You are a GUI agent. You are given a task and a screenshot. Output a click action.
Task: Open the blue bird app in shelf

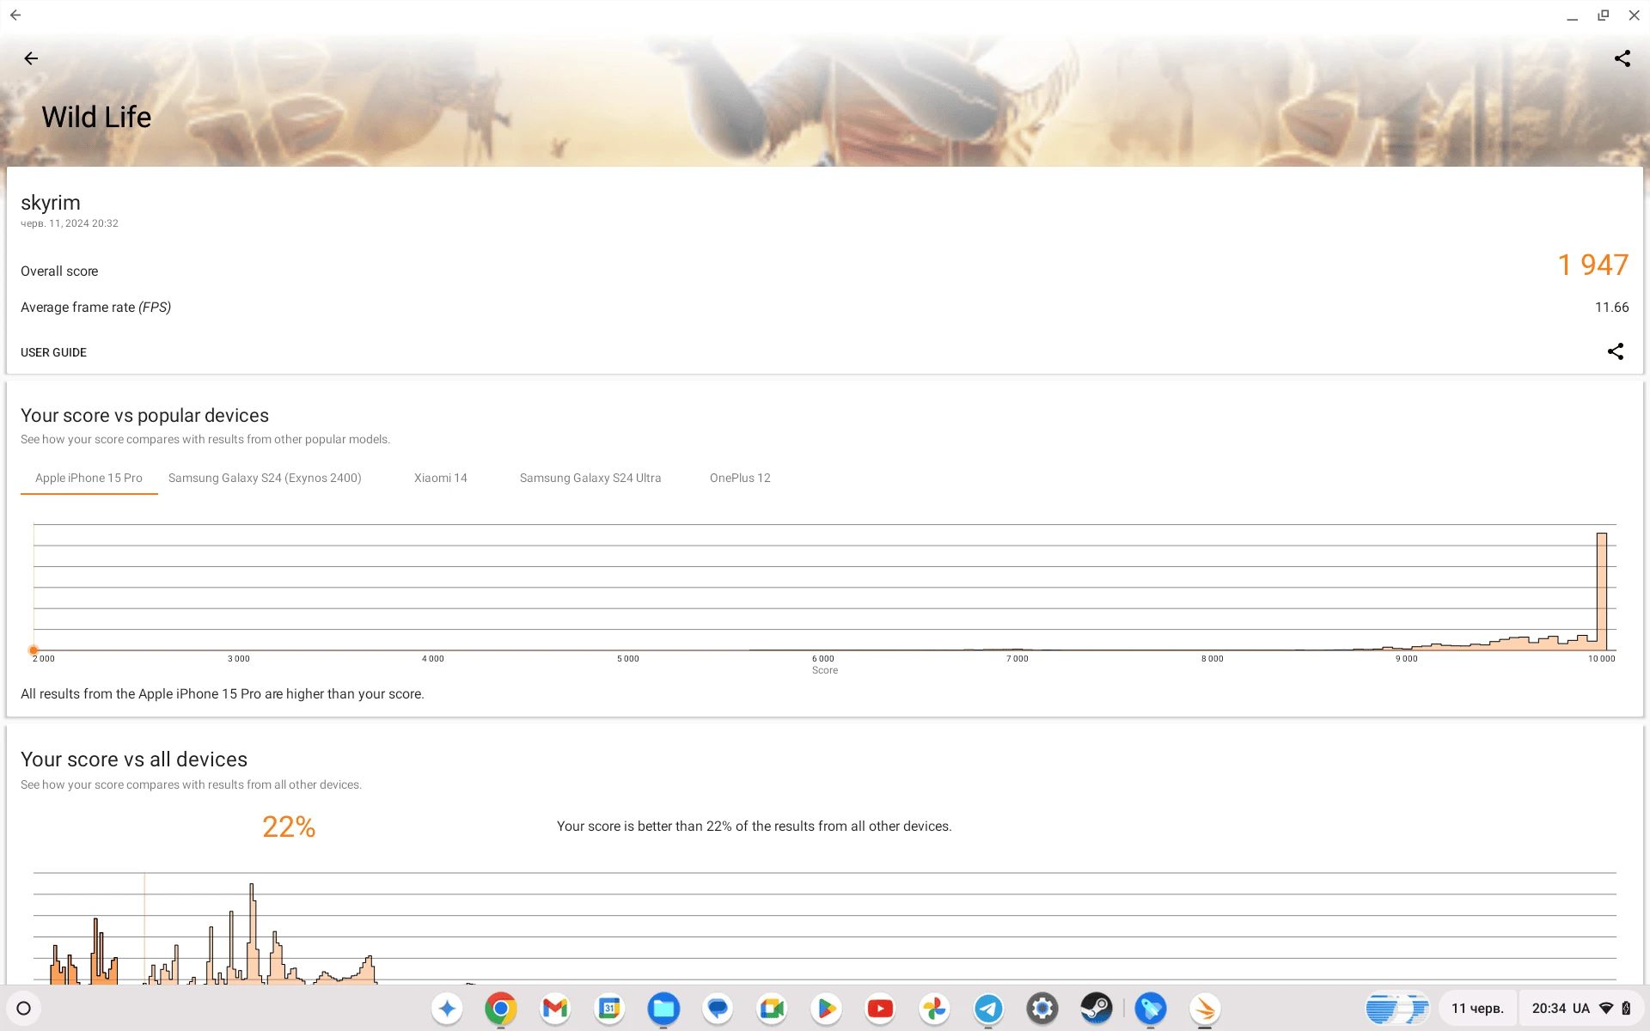[1151, 1009]
